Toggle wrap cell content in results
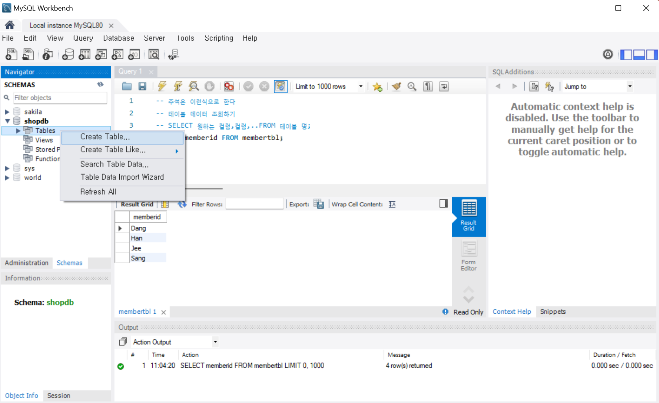Screen dimensions: 659x403 pos(392,204)
